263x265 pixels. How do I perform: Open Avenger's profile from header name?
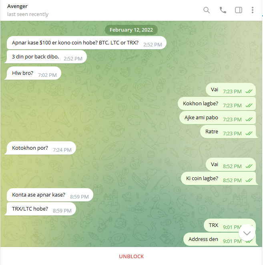(17, 6)
